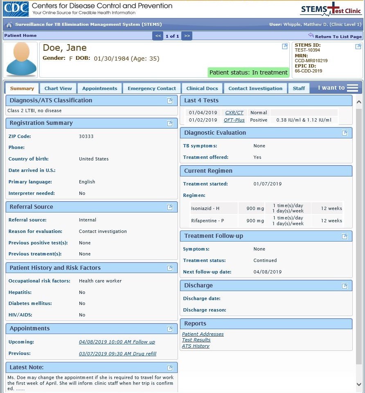Open the Contact Investigation tab
This screenshot has width=365, height=393.
(255, 88)
